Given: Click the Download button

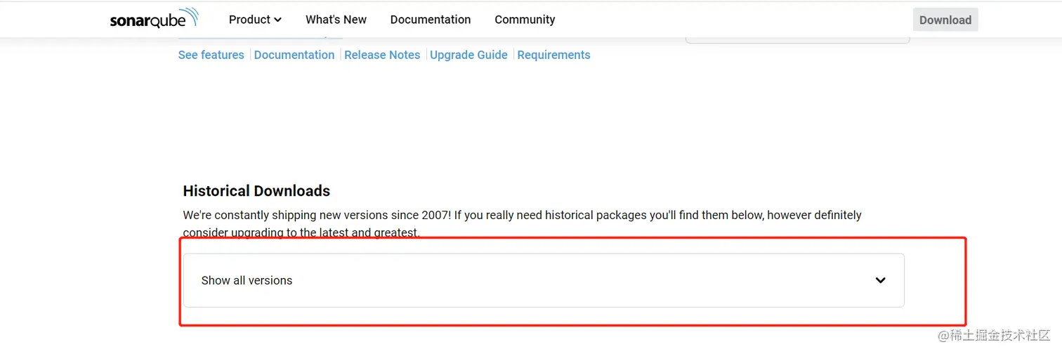Looking at the screenshot, I should pos(945,20).
